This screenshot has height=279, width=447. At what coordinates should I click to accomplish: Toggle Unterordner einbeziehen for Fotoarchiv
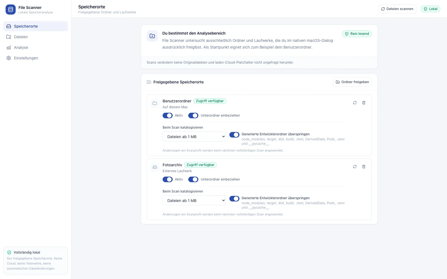193,179
